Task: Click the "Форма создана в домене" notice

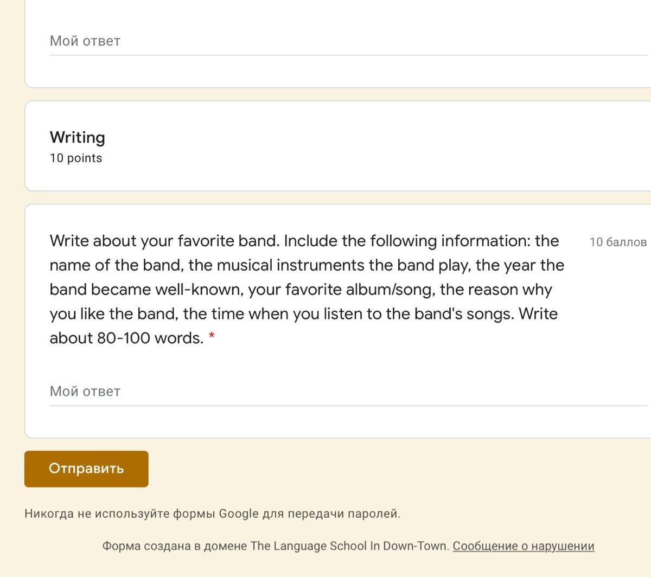Action: tap(175, 546)
